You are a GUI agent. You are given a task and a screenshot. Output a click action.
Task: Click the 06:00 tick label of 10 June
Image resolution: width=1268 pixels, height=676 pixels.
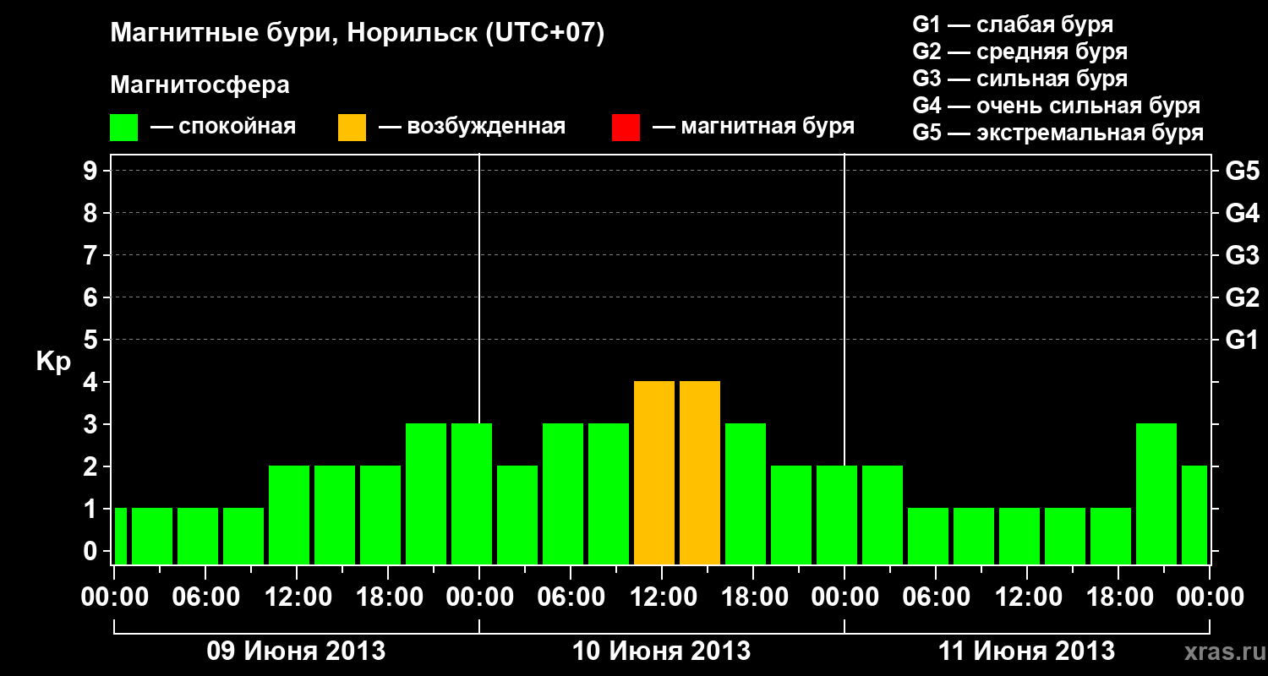(x=571, y=597)
